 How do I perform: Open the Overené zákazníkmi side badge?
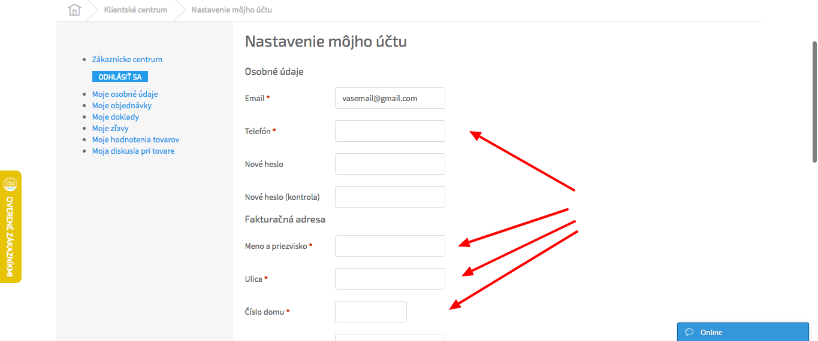click(10, 227)
